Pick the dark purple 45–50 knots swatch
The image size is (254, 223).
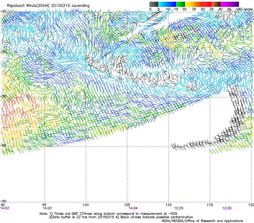tap(234, 4)
